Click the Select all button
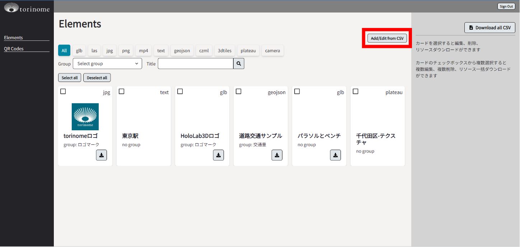 tap(70, 78)
